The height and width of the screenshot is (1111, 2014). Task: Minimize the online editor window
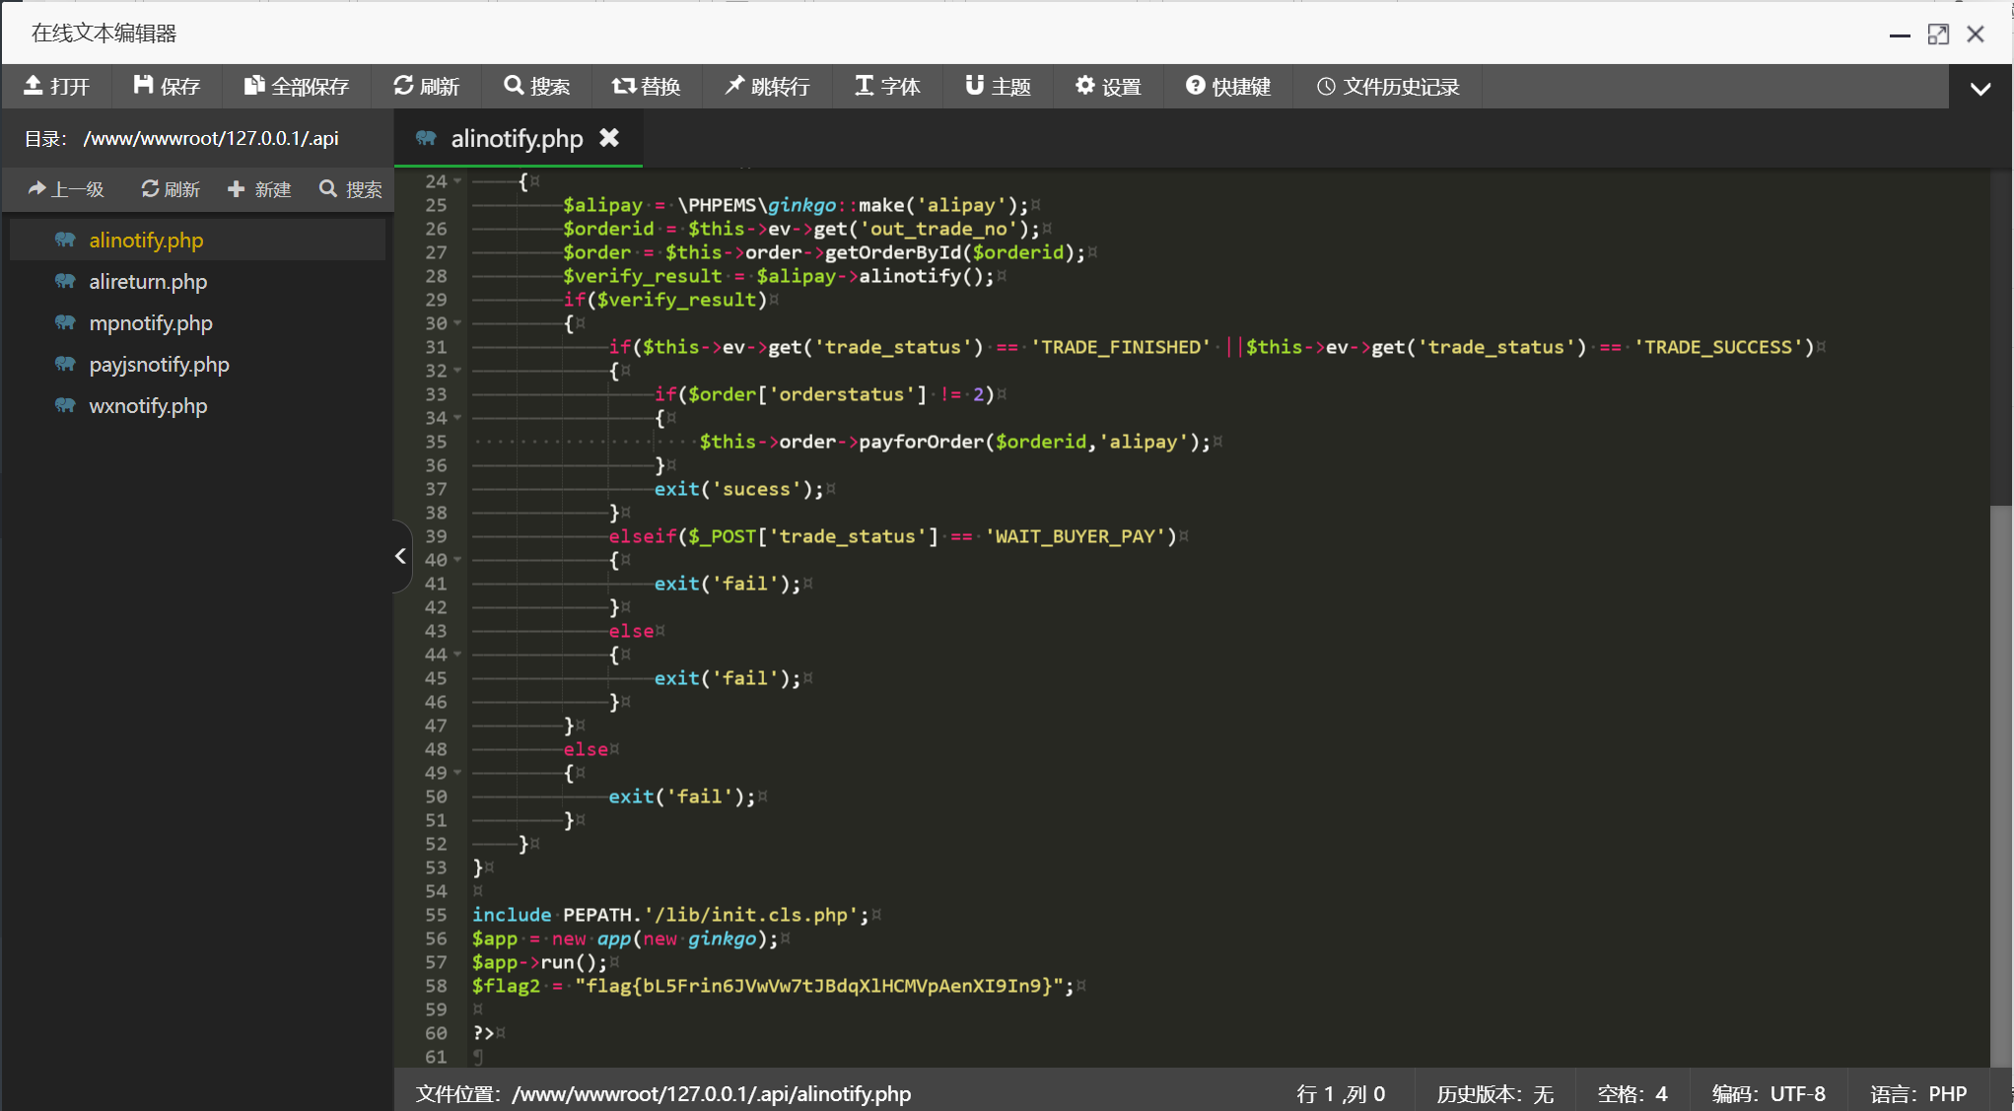[x=1900, y=35]
